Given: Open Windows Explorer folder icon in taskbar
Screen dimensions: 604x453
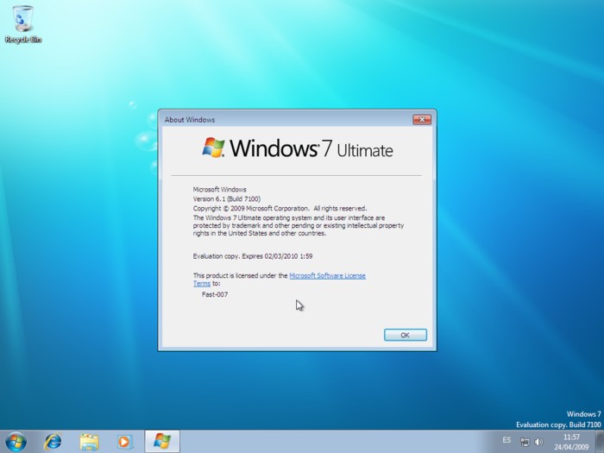Looking at the screenshot, I should [90, 442].
